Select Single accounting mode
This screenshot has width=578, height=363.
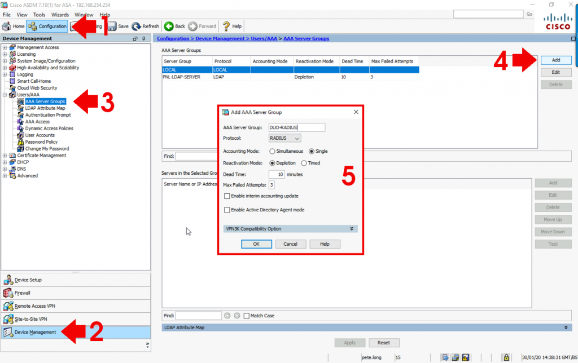point(312,151)
